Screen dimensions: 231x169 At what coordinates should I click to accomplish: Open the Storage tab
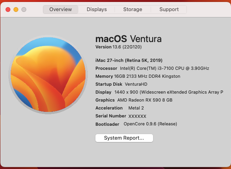[x=133, y=10]
